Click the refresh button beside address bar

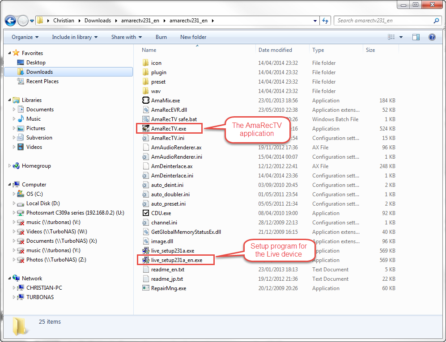pyautogui.click(x=325, y=21)
